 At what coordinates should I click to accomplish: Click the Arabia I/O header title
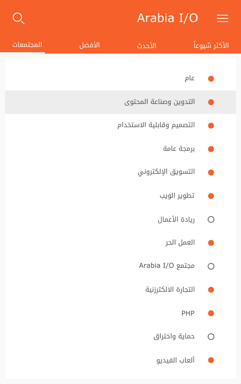167,18
